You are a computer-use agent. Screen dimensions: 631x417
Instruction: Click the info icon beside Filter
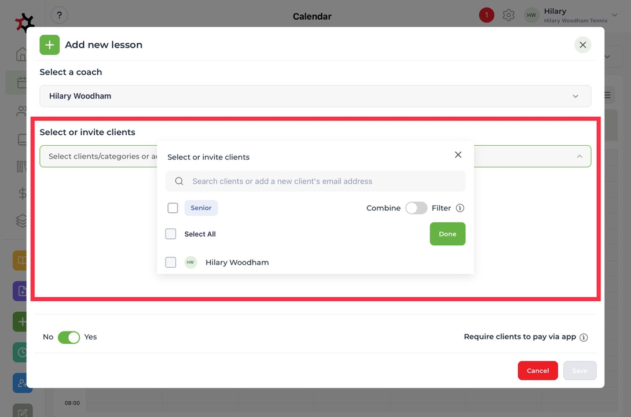pyautogui.click(x=460, y=208)
